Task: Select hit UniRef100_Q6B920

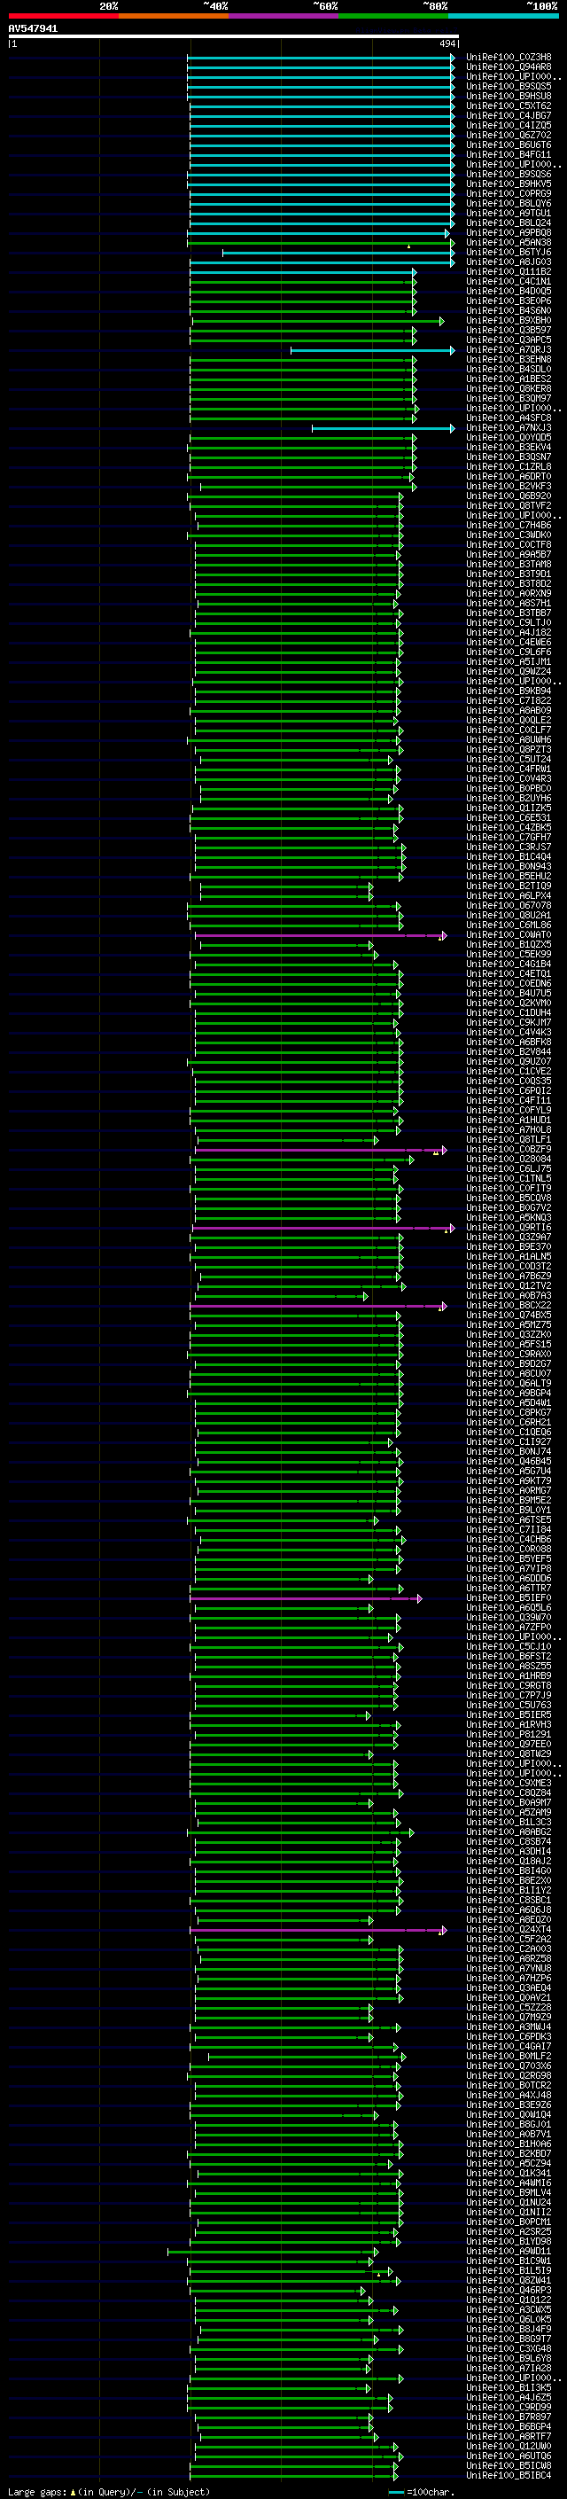Action: pos(509,496)
